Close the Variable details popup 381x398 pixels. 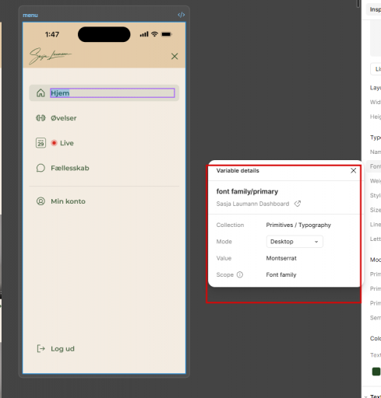pos(353,170)
